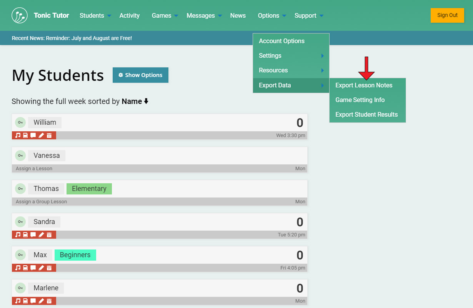Viewport: 473px width, 308px height.
Task: Select Export Lesson Notes menu item
Action: tap(364, 85)
